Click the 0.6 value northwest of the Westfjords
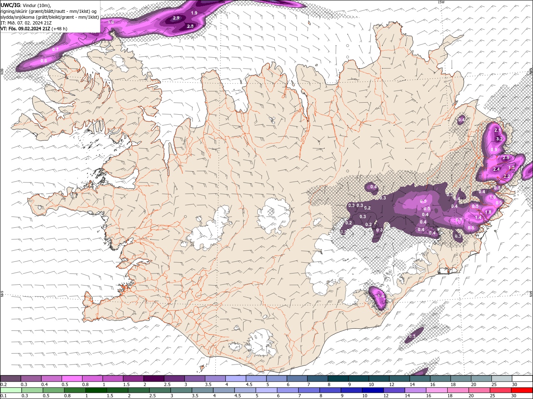This screenshot has height=399, width=533. click(44, 61)
